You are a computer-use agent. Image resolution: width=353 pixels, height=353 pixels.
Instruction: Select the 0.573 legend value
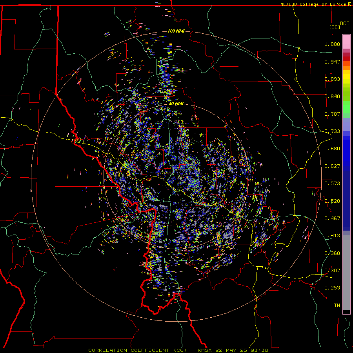point(332,184)
